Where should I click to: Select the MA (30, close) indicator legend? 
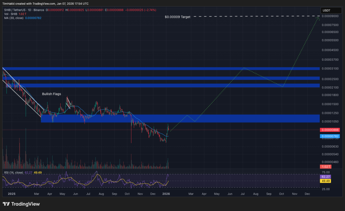13,18
